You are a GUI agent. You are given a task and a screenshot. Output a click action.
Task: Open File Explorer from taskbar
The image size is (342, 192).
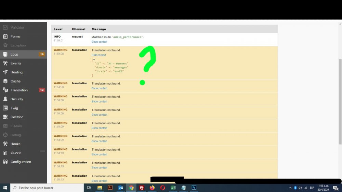[x=100, y=188]
